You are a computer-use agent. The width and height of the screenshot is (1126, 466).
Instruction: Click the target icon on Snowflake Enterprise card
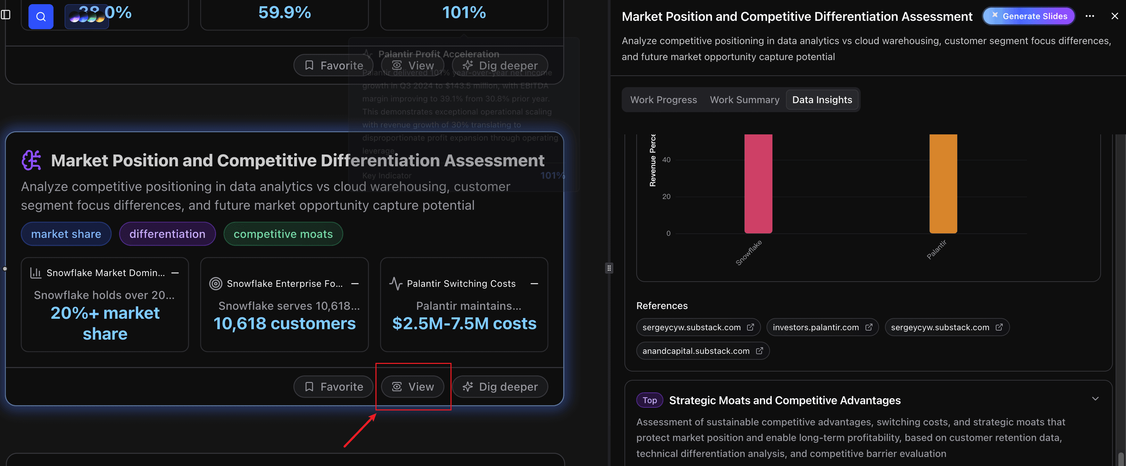click(215, 283)
